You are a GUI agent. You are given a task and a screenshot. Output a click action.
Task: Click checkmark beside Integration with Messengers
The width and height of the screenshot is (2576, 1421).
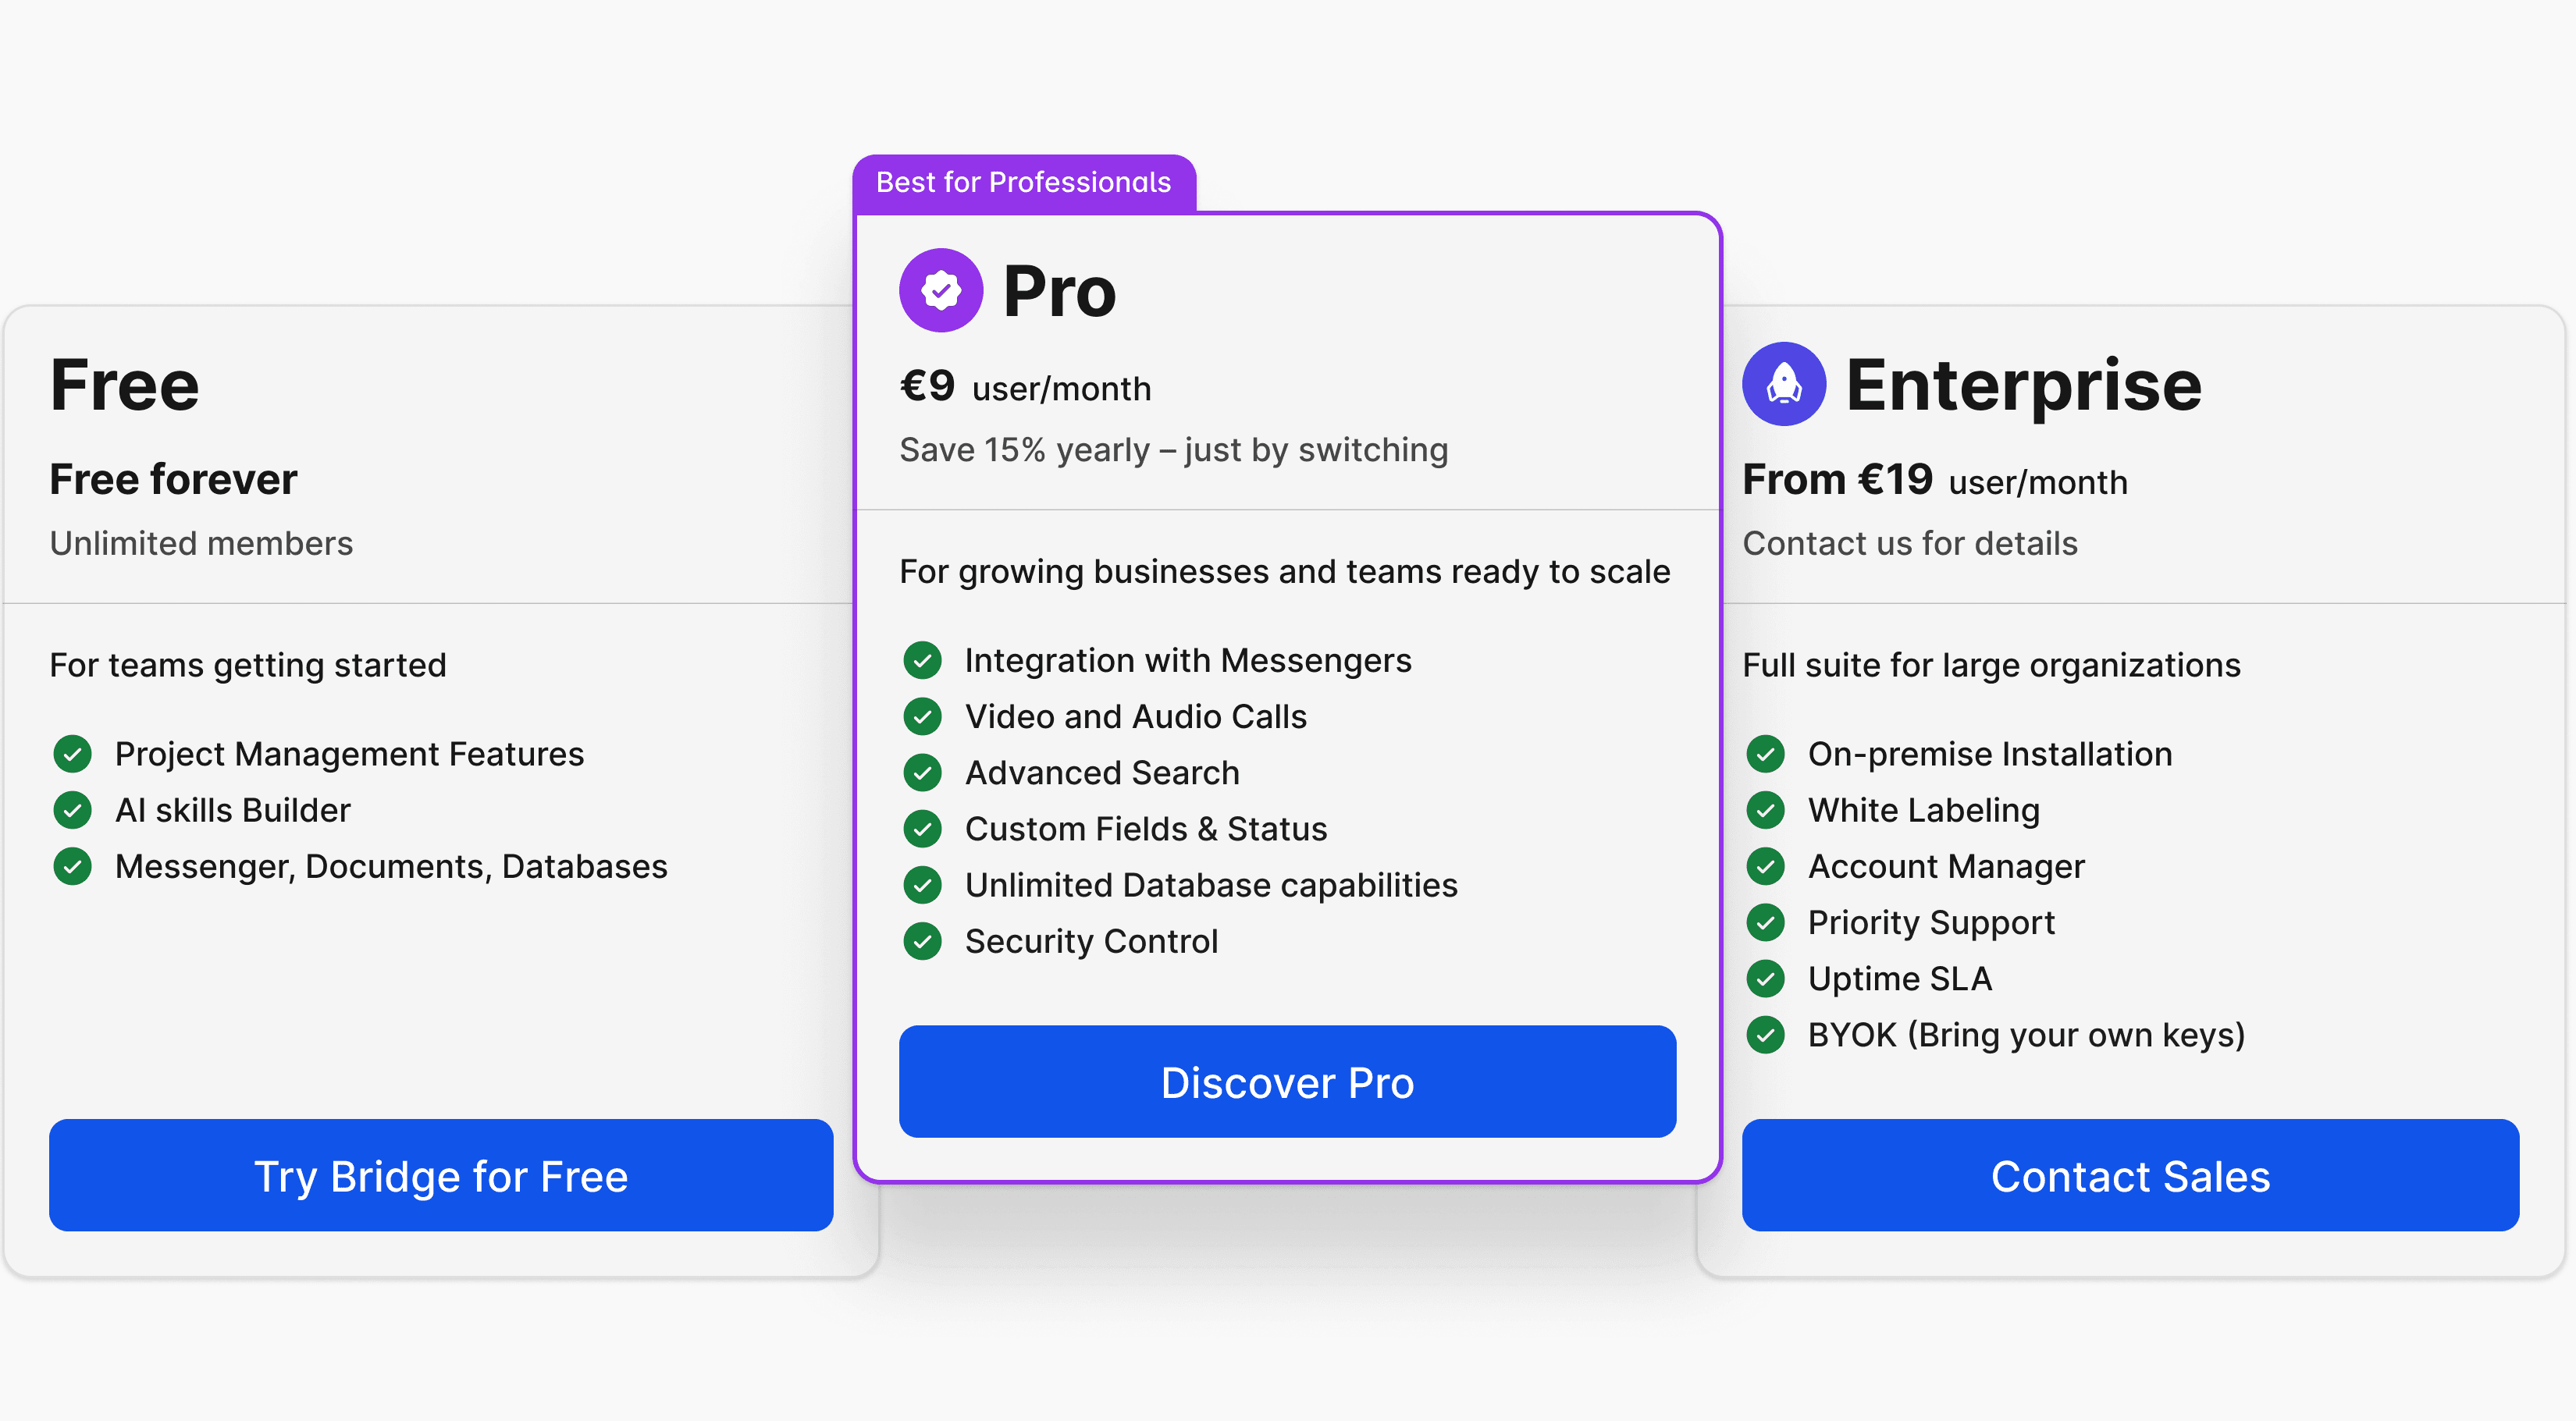coord(922,660)
